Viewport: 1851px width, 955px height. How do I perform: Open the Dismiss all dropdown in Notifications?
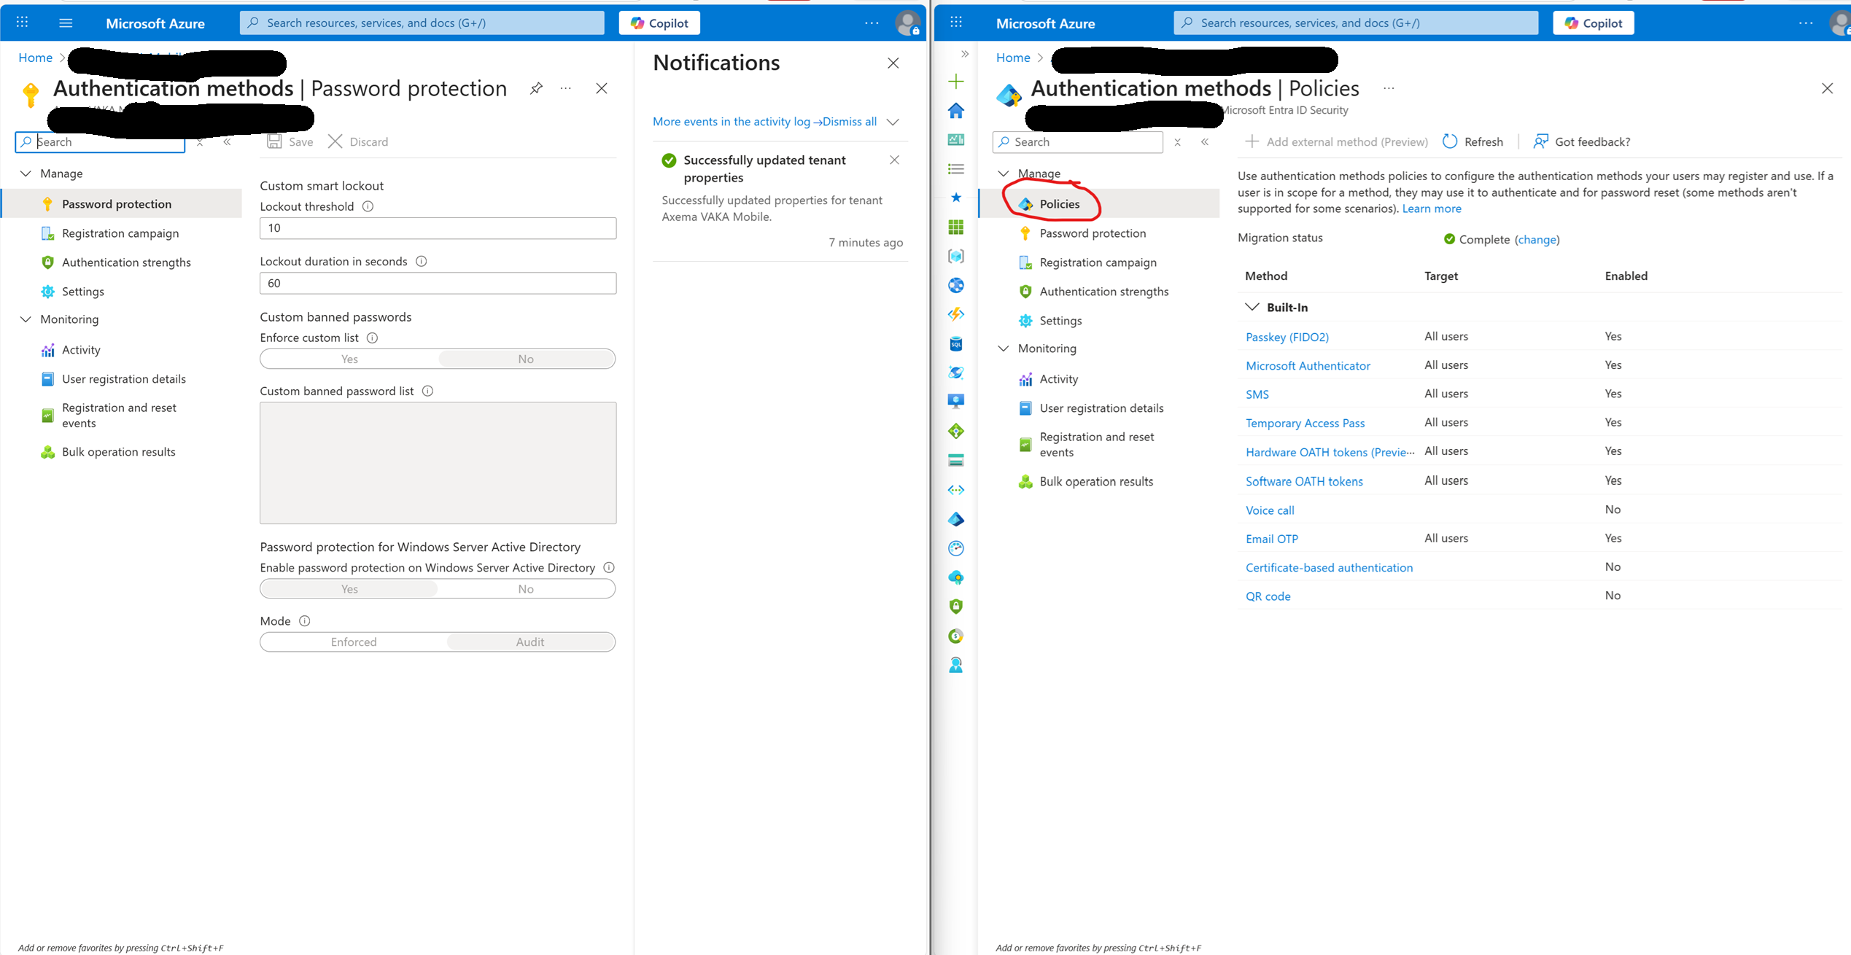(x=894, y=122)
